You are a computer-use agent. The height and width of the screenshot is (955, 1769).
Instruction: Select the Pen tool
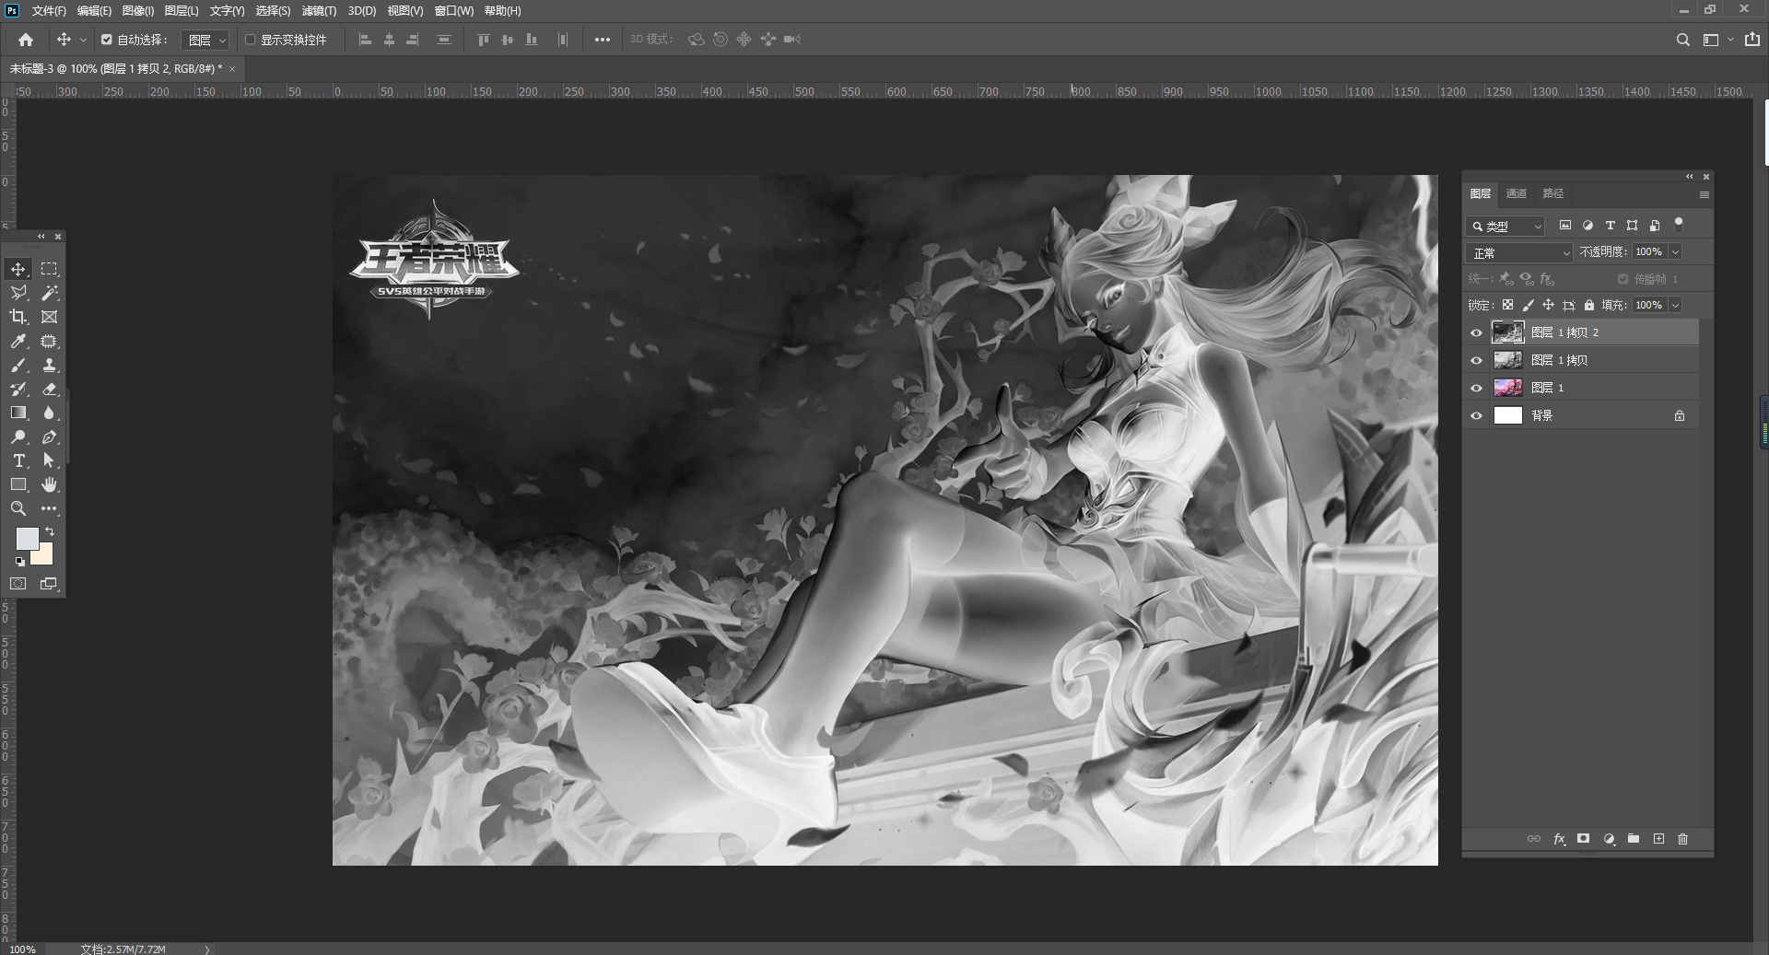coord(49,437)
